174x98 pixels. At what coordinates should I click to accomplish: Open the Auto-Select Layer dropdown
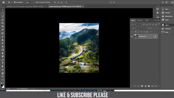tap(28, 2)
